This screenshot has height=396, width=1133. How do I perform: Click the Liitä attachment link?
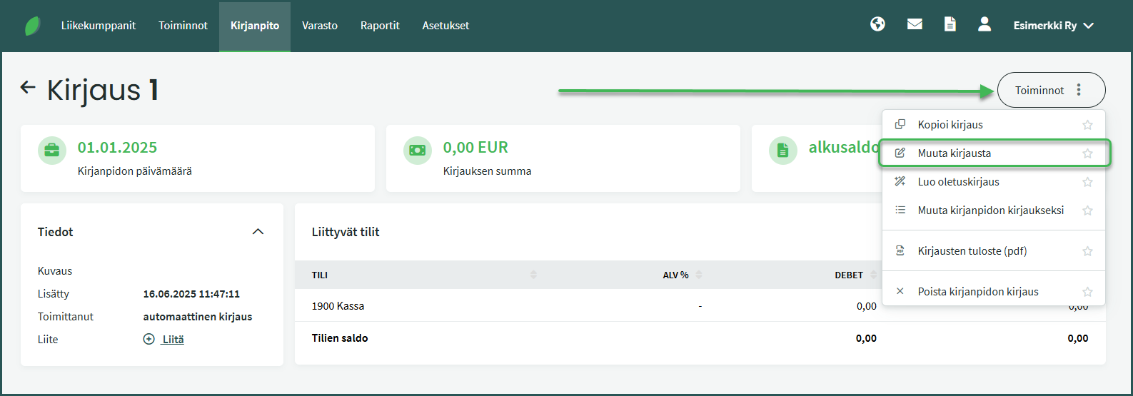[x=173, y=340]
